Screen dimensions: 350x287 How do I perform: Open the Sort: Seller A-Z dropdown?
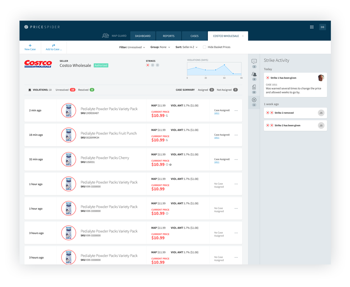pos(186,47)
